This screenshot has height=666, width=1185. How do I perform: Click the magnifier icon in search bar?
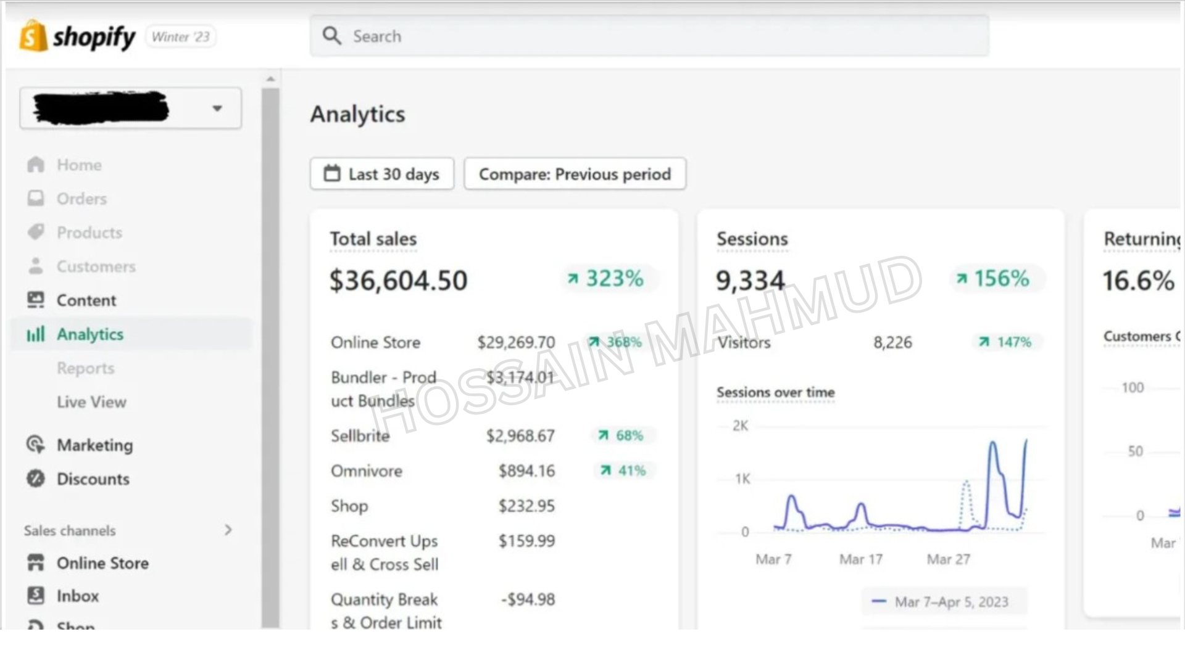[x=332, y=36]
